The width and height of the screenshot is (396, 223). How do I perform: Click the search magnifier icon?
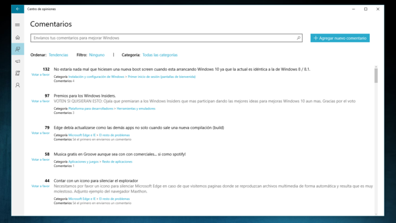point(299,38)
